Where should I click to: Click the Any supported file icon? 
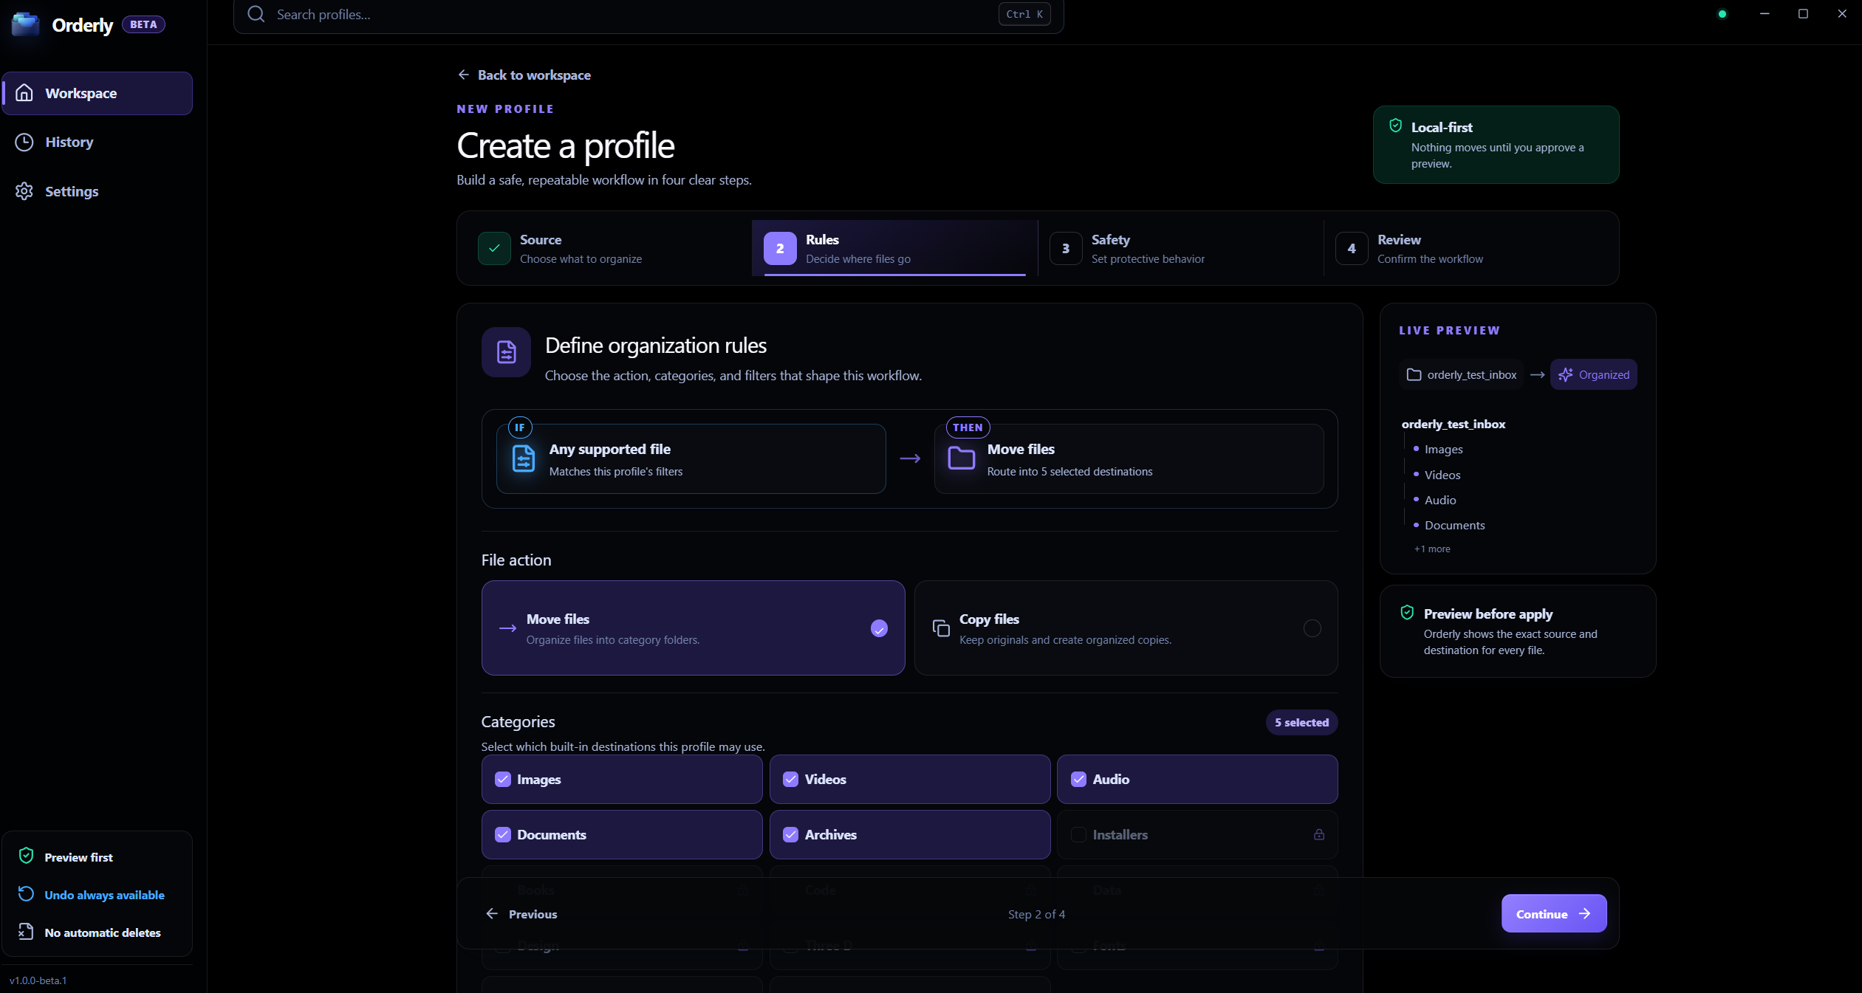(x=524, y=458)
